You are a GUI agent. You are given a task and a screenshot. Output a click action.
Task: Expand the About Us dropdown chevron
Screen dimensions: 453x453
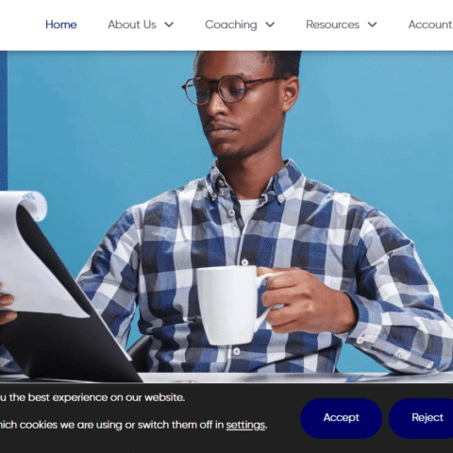(x=169, y=25)
